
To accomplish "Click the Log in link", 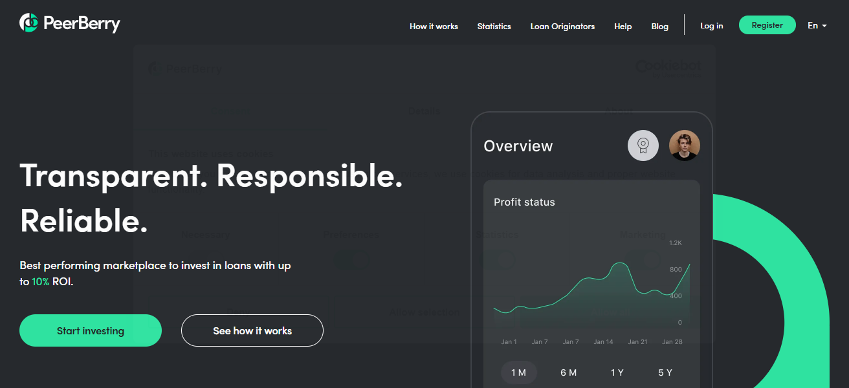I will pyautogui.click(x=711, y=26).
